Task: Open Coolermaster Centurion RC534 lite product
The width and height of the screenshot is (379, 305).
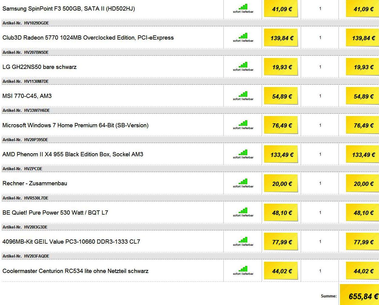Action: point(75,271)
